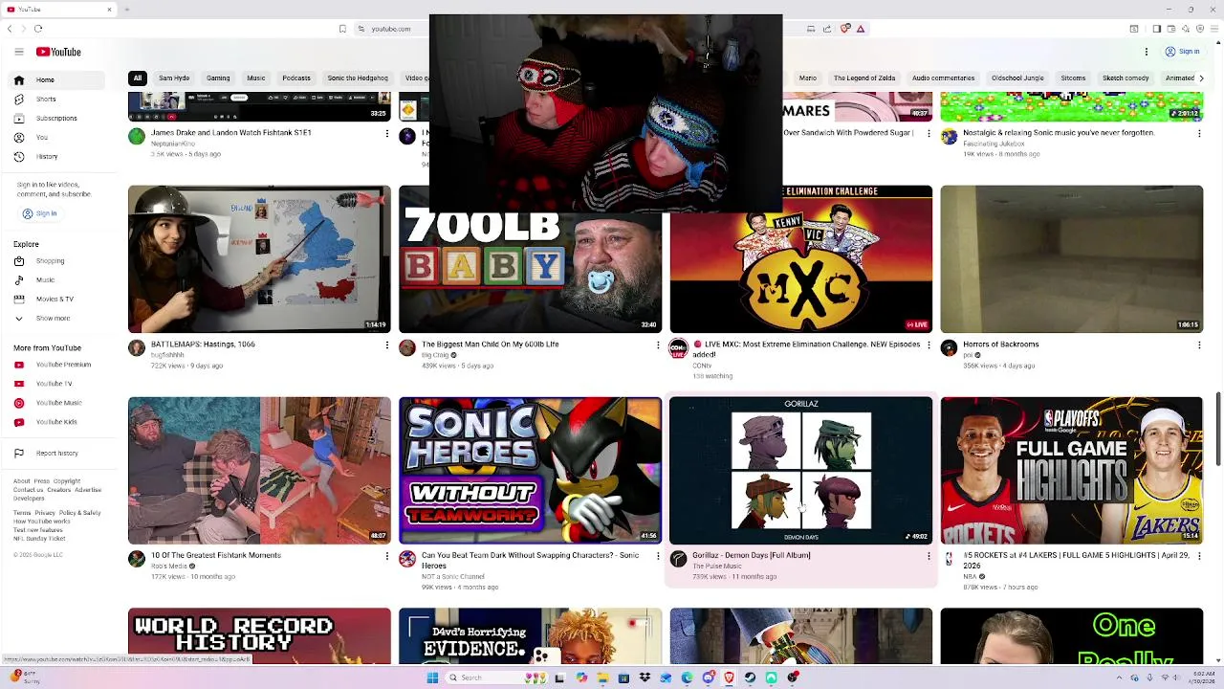This screenshot has height=689, width=1224.
Task: Click the bookmark icon in address bar
Action: (x=342, y=29)
